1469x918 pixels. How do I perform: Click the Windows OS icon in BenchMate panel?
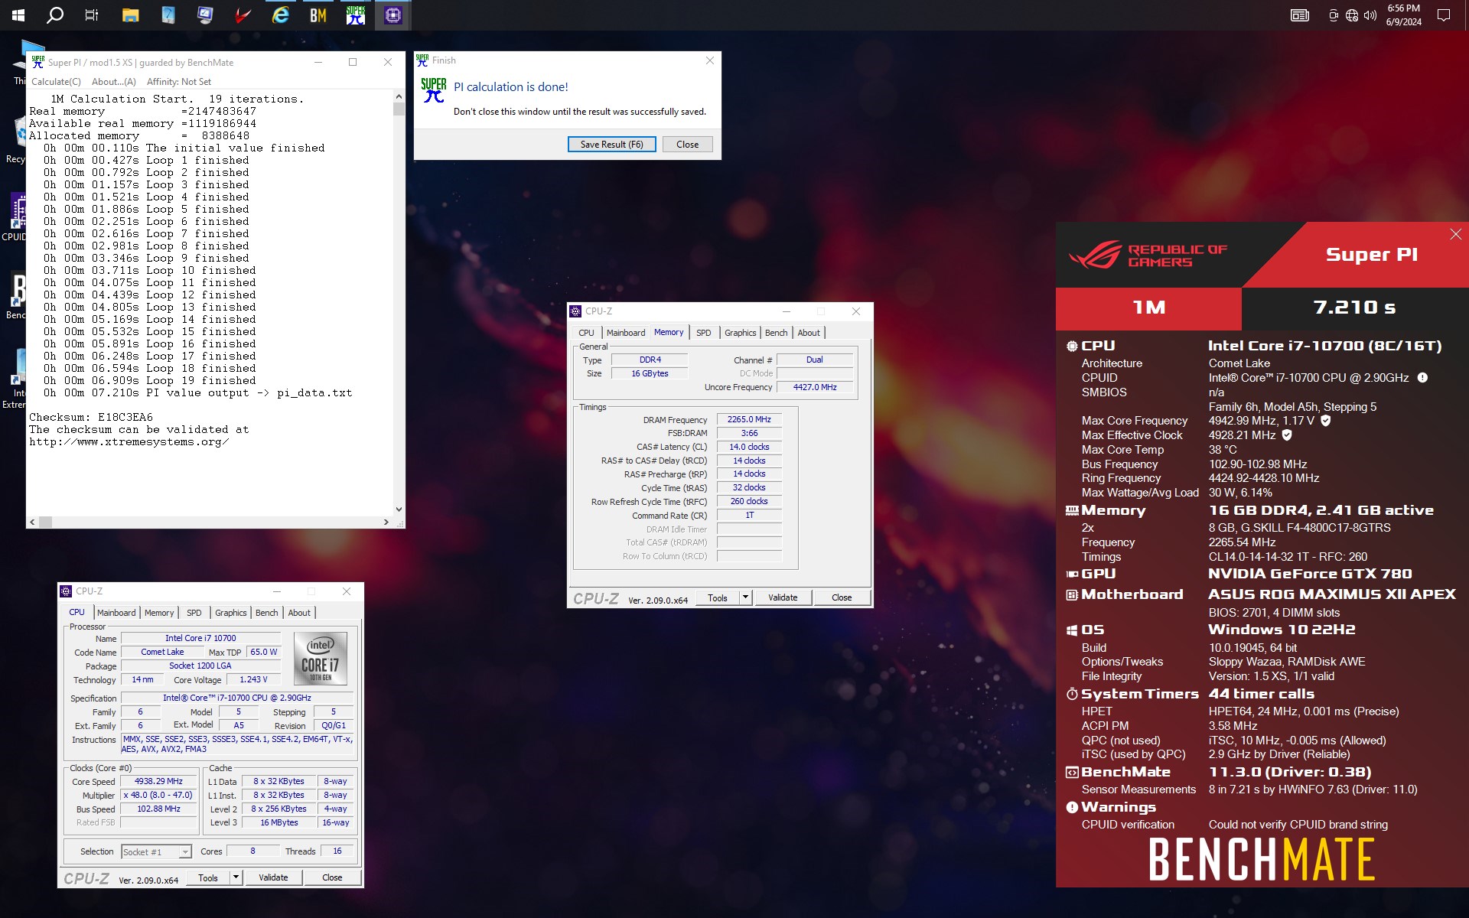click(1072, 630)
